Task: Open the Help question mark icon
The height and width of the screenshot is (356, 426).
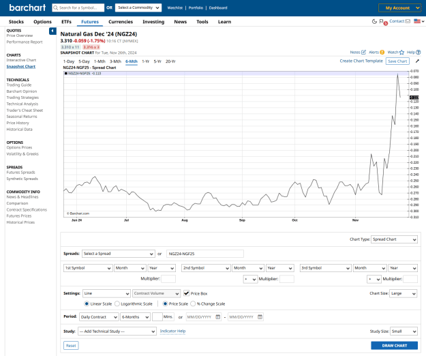Action: 419,53
